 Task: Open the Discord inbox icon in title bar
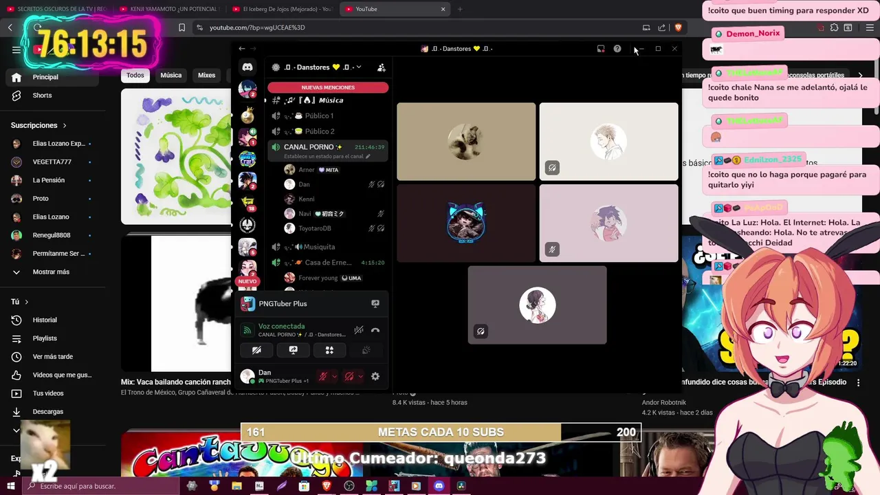[x=601, y=49]
